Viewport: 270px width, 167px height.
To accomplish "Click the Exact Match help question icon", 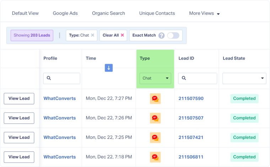I will pyautogui.click(x=162, y=35).
